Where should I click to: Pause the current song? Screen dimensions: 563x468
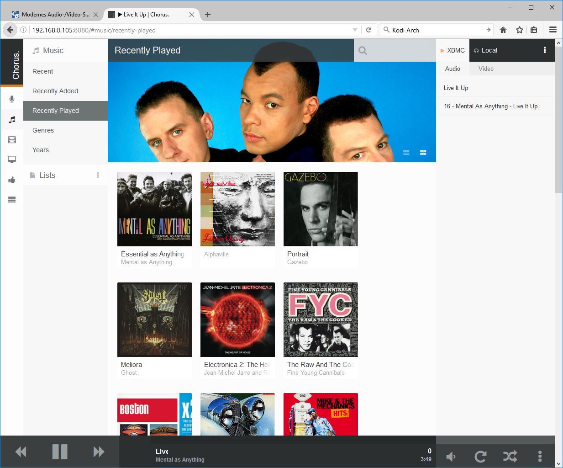tap(60, 452)
